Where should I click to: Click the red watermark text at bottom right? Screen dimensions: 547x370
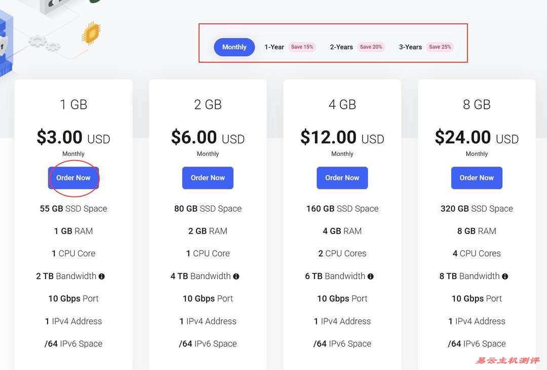(x=507, y=360)
